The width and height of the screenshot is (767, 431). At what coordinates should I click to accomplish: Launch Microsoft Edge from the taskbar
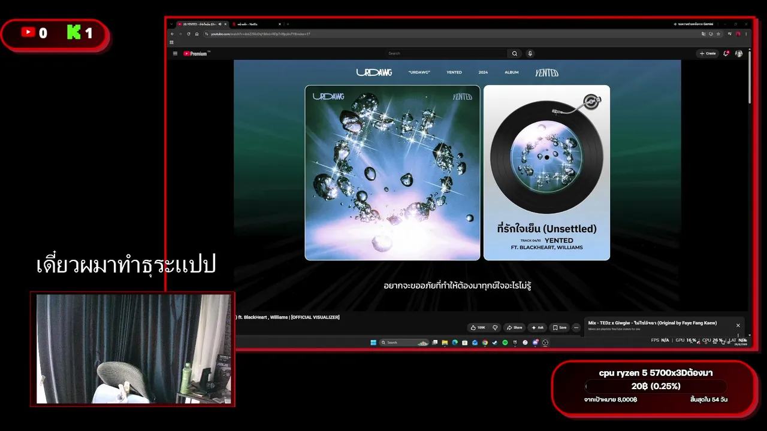point(455,342)
